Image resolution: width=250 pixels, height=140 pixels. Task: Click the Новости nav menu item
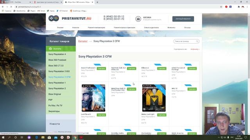point(75,28)
